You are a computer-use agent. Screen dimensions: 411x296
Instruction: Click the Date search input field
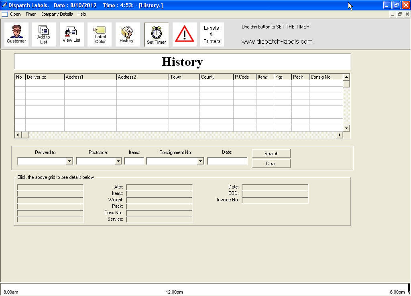227,161
